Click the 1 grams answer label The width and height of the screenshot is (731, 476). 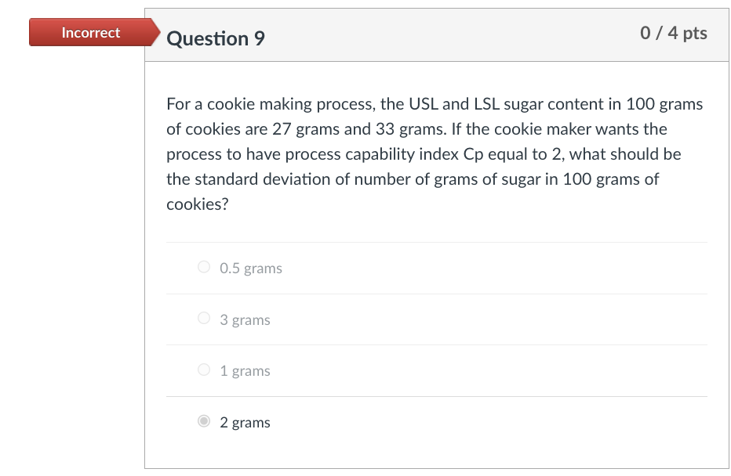(x=245, y=370)
